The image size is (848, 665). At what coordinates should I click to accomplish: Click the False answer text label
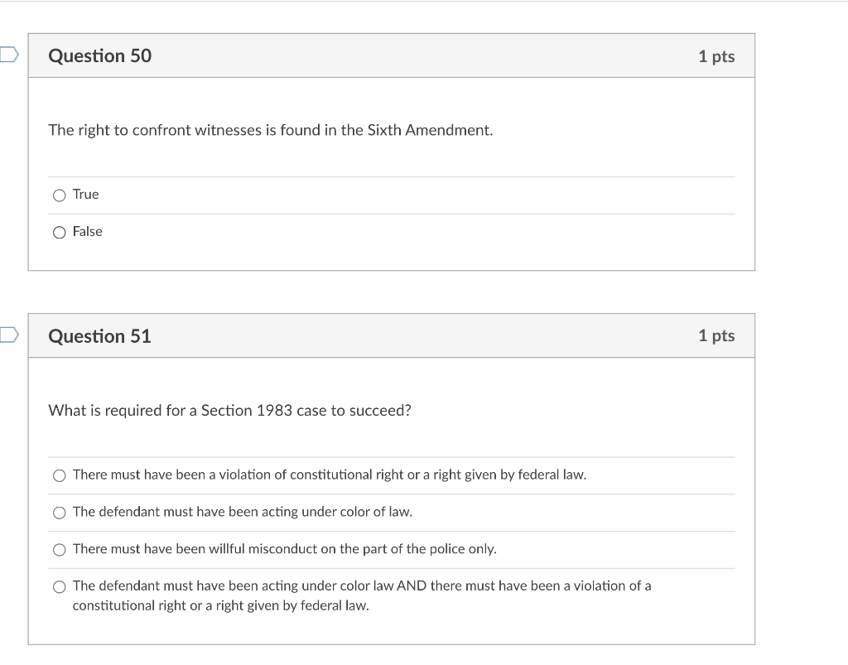[88, 232]
